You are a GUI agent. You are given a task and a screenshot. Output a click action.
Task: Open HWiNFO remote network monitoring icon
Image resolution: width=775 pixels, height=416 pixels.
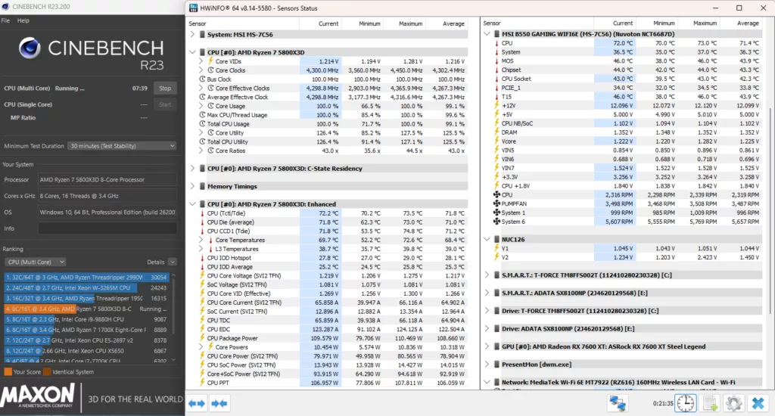point(618,404)
